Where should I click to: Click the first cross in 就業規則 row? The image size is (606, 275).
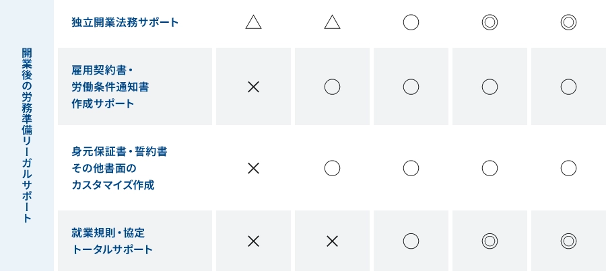tap(253, 241)
